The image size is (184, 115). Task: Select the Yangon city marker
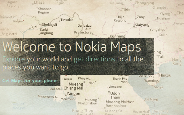coord(66,95)
